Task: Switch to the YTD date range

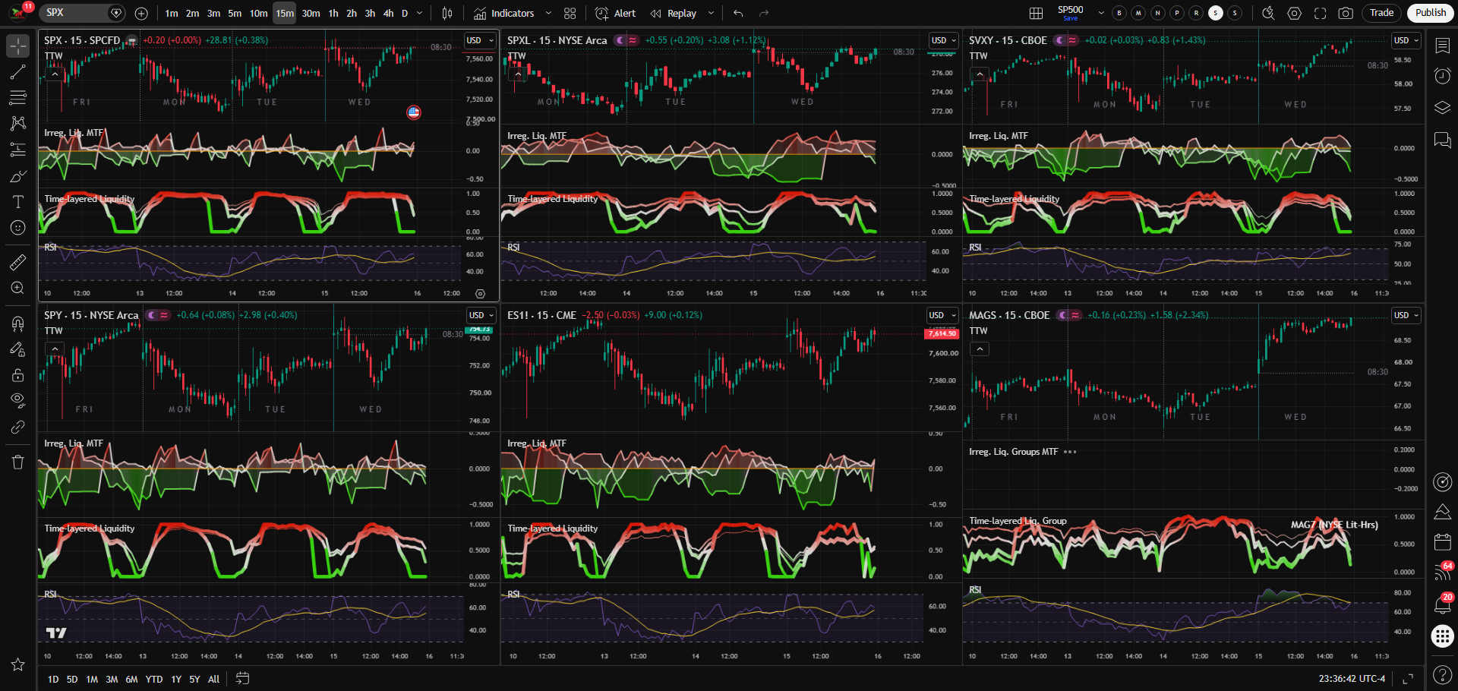Action: point(154,679)
